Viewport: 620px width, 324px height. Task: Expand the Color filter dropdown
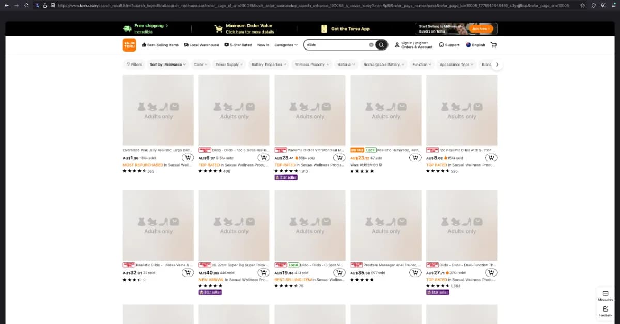click(200, 64)
